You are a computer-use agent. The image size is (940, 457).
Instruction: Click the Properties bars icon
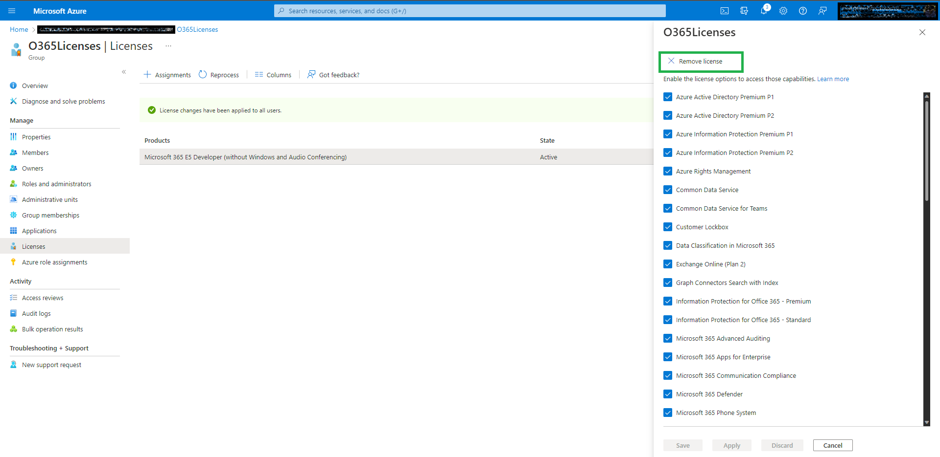click(13, 137)
